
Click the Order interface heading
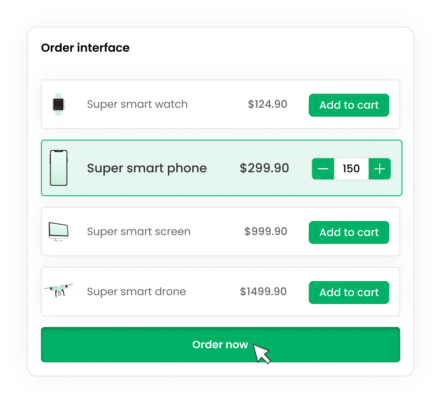tap(85, 48)
